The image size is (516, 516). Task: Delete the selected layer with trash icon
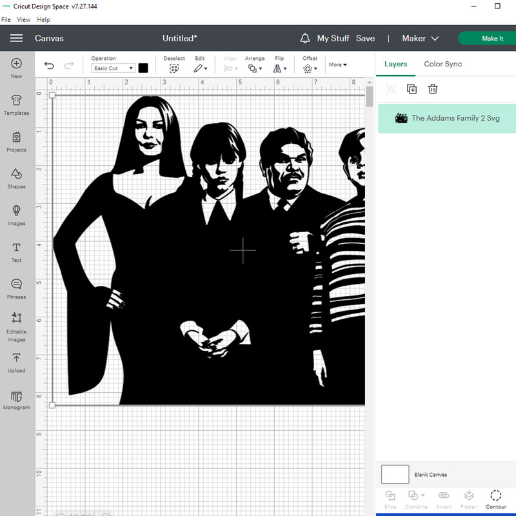tap(433, 89)
